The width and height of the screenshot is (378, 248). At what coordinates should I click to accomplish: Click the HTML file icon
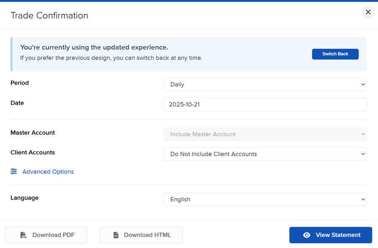(x=116, y=235)
